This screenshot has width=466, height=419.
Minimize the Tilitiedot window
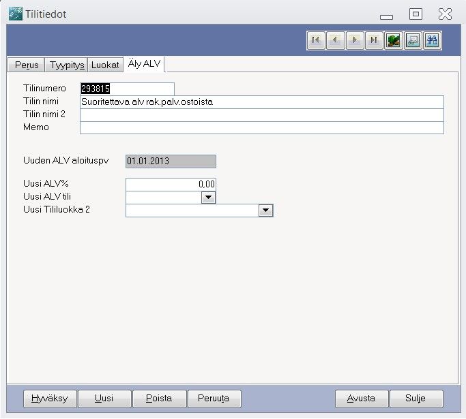(x=386, y=17)
